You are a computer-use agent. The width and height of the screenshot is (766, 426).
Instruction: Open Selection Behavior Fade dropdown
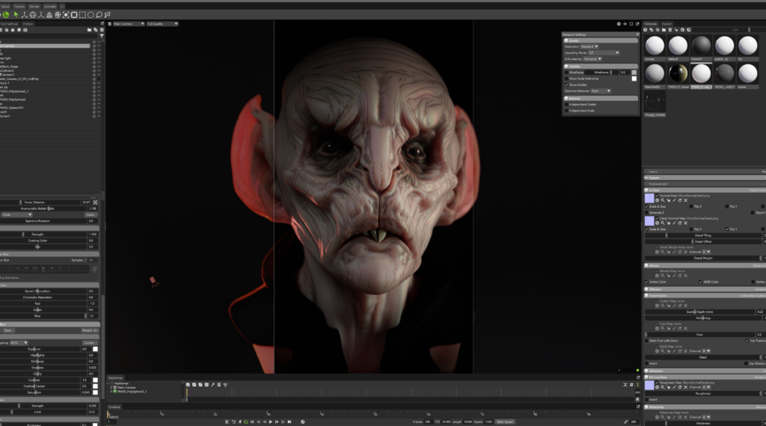tap(601, 90)
